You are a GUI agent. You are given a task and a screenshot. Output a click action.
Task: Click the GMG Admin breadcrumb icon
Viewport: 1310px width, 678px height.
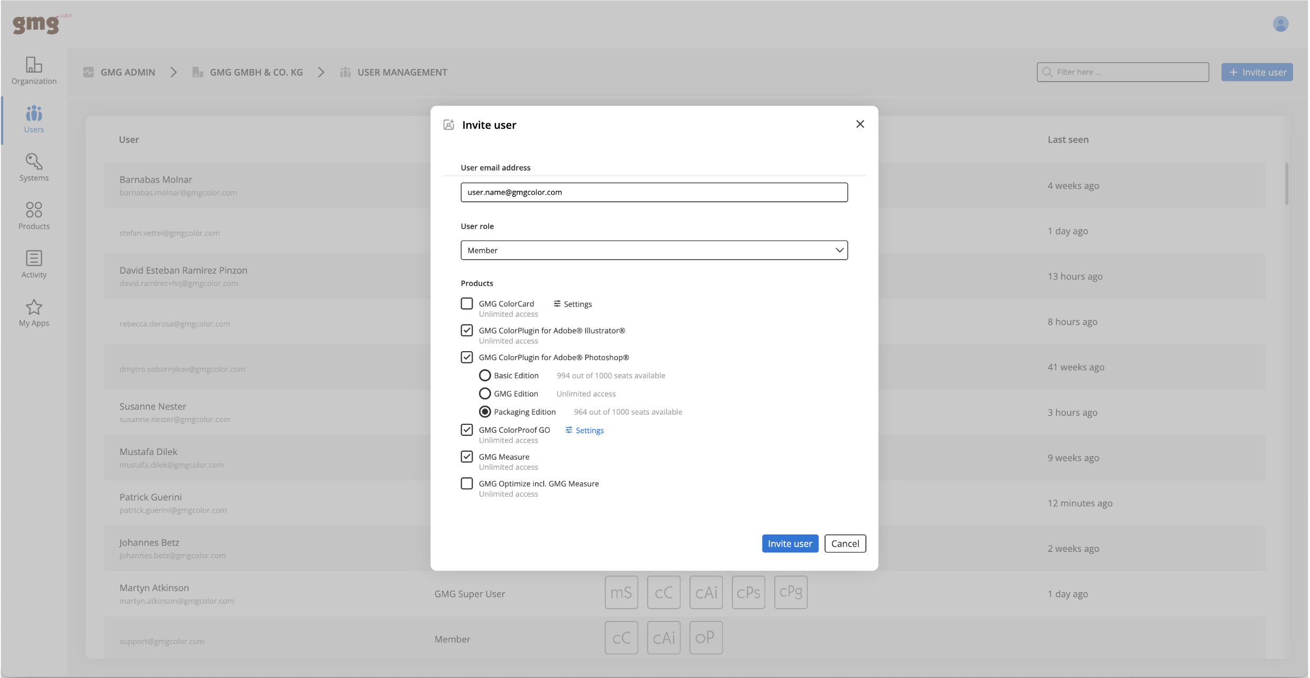point(88,72)
